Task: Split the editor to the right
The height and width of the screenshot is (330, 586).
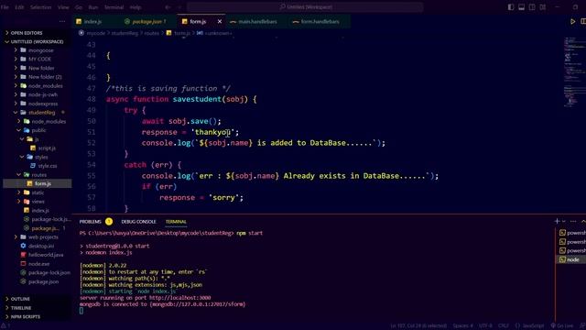Action: [x=583, y=22]
